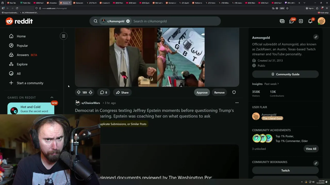Click the u/ChoiceWars avatar icon
330x185 pixels.
click(78, 103)
